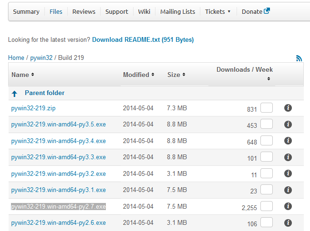Open info icon for the py3.4 exe row
The image size is (310, 231).
pos(288,141)
